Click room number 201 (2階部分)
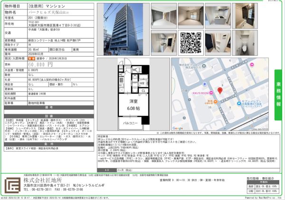This screenshot has height=200, width=285. 38,18
